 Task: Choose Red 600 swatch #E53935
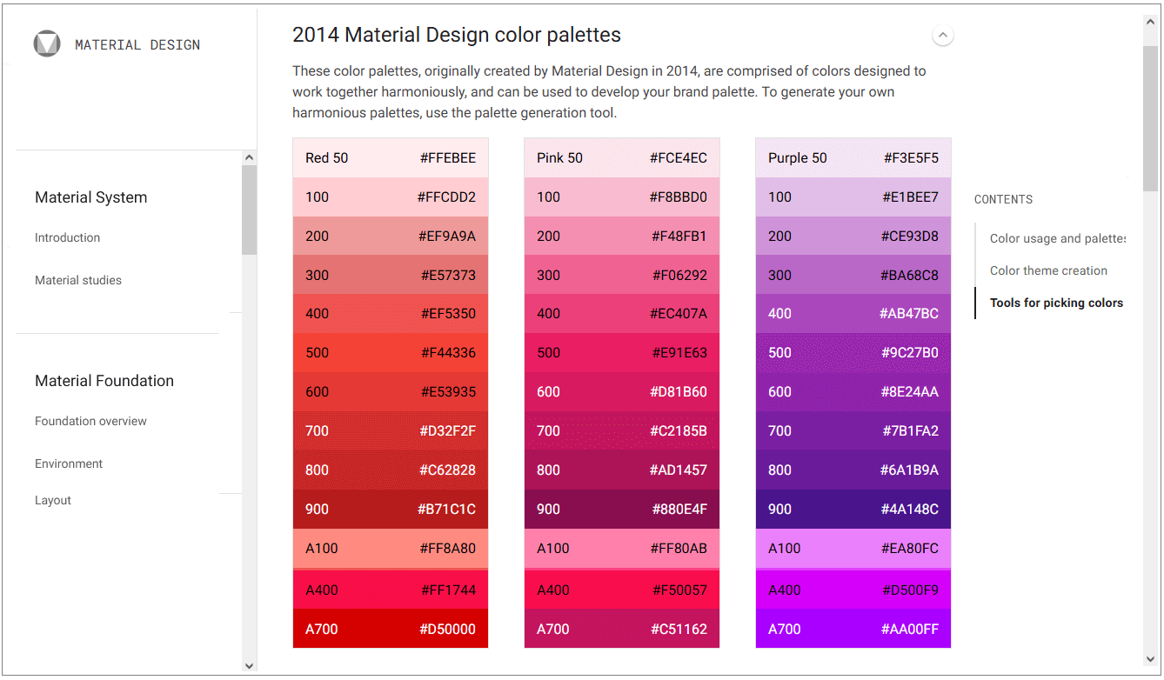tap(391, 391)
